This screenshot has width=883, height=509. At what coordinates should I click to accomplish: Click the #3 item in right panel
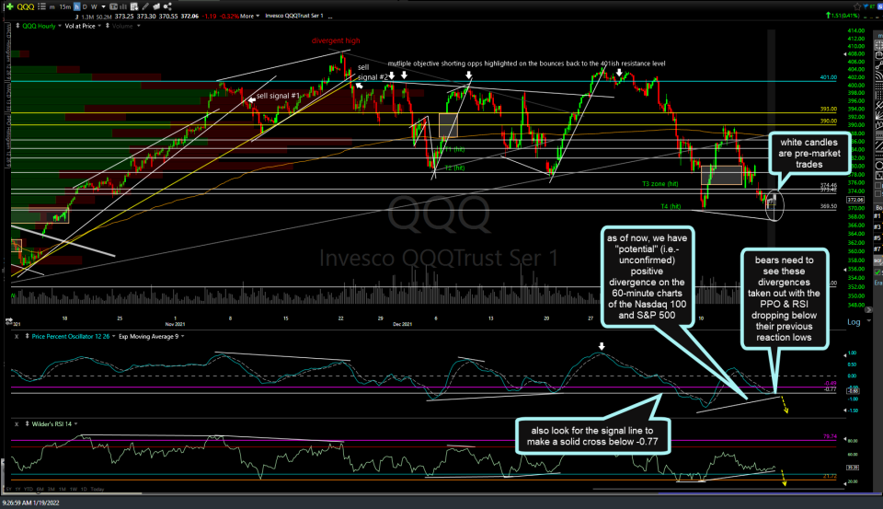click(x=877, y=226)
